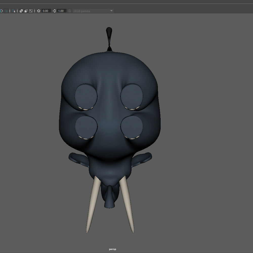Edit the gamma value field 1.00
This screenshot has height=253, width=253.
[x=61, y=11]
